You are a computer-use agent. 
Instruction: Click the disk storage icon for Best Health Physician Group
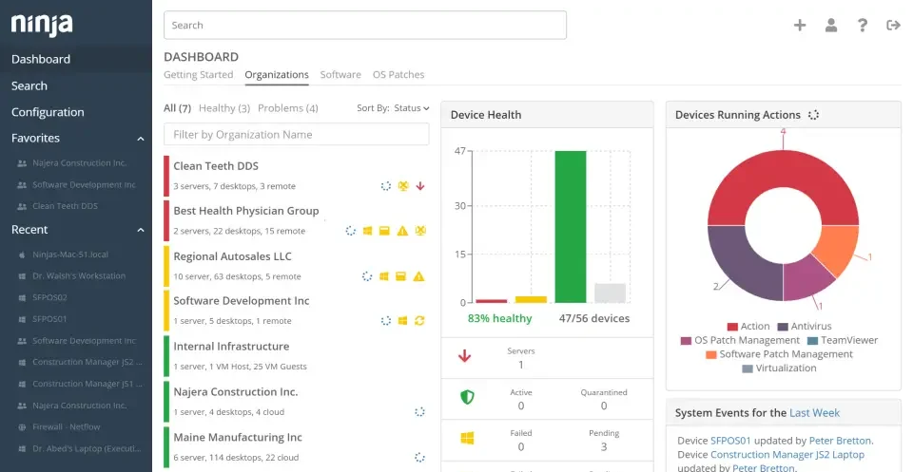point(384,231)
